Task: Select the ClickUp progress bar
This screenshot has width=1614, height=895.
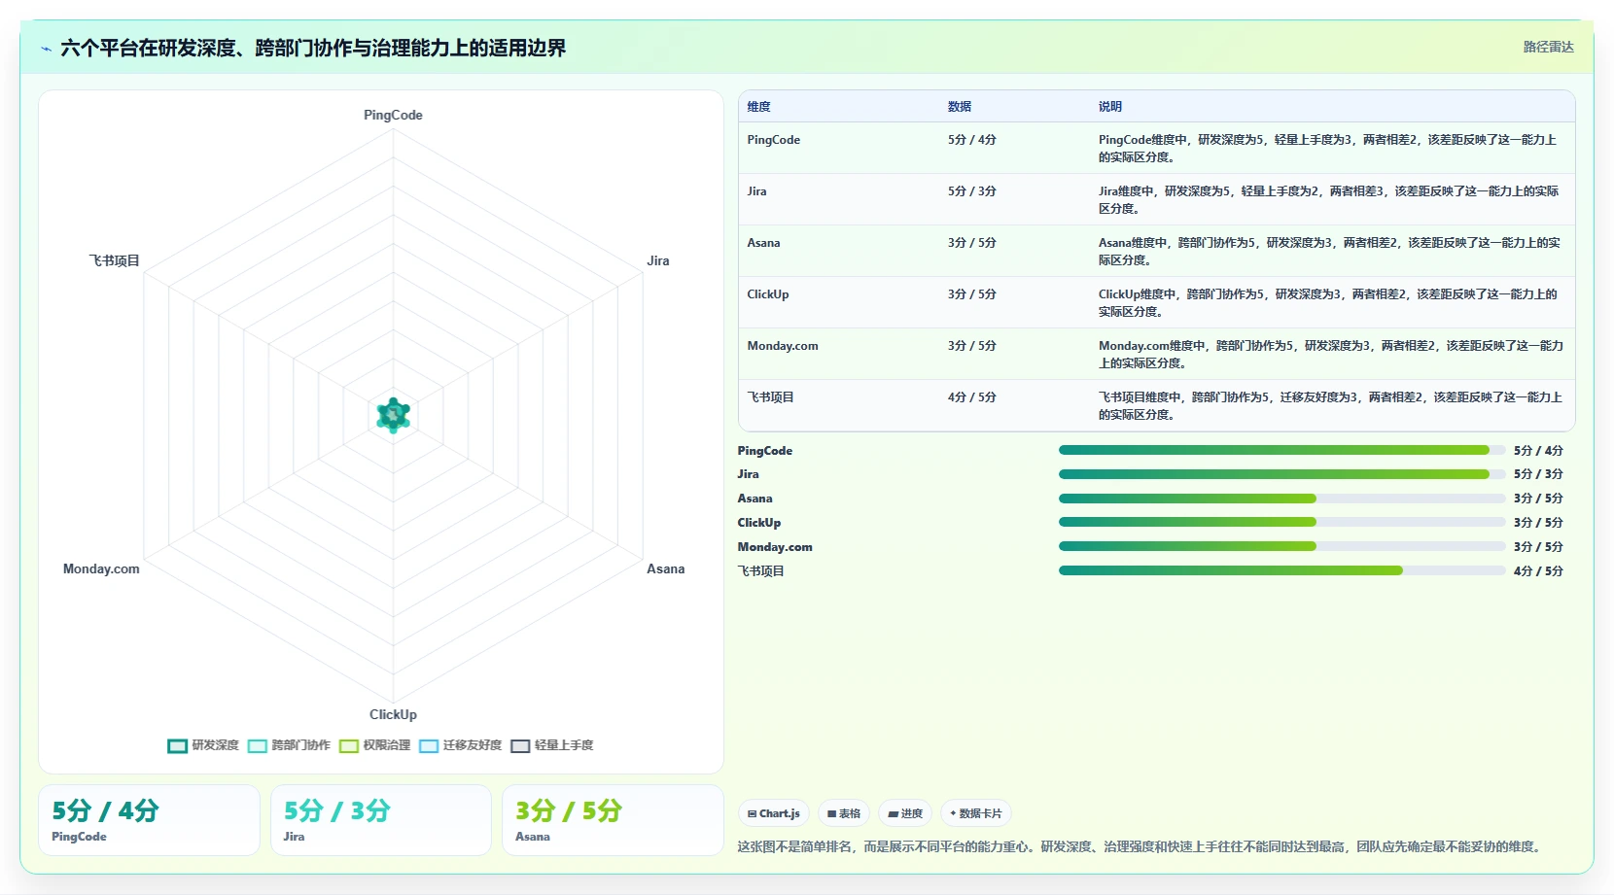Action: (1281, 522)
